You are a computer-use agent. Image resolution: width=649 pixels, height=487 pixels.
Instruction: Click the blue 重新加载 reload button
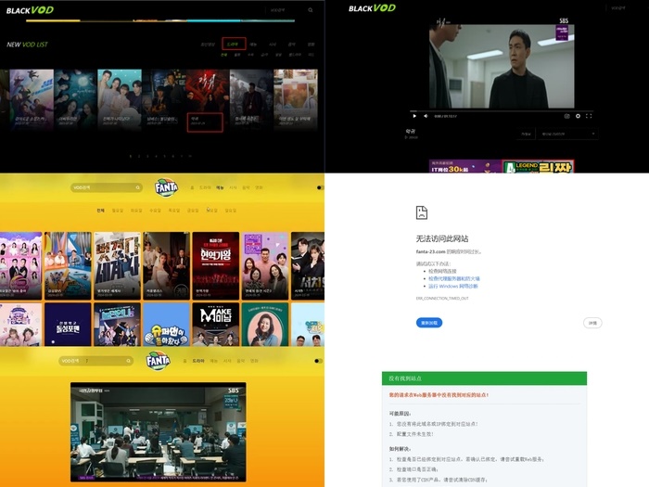(x=429, y=323)
